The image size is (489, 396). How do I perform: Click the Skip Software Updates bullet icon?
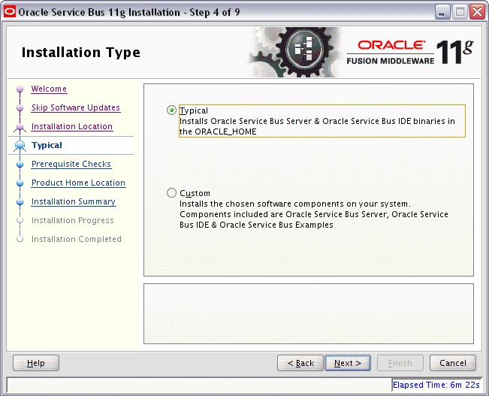coord(20,108)
